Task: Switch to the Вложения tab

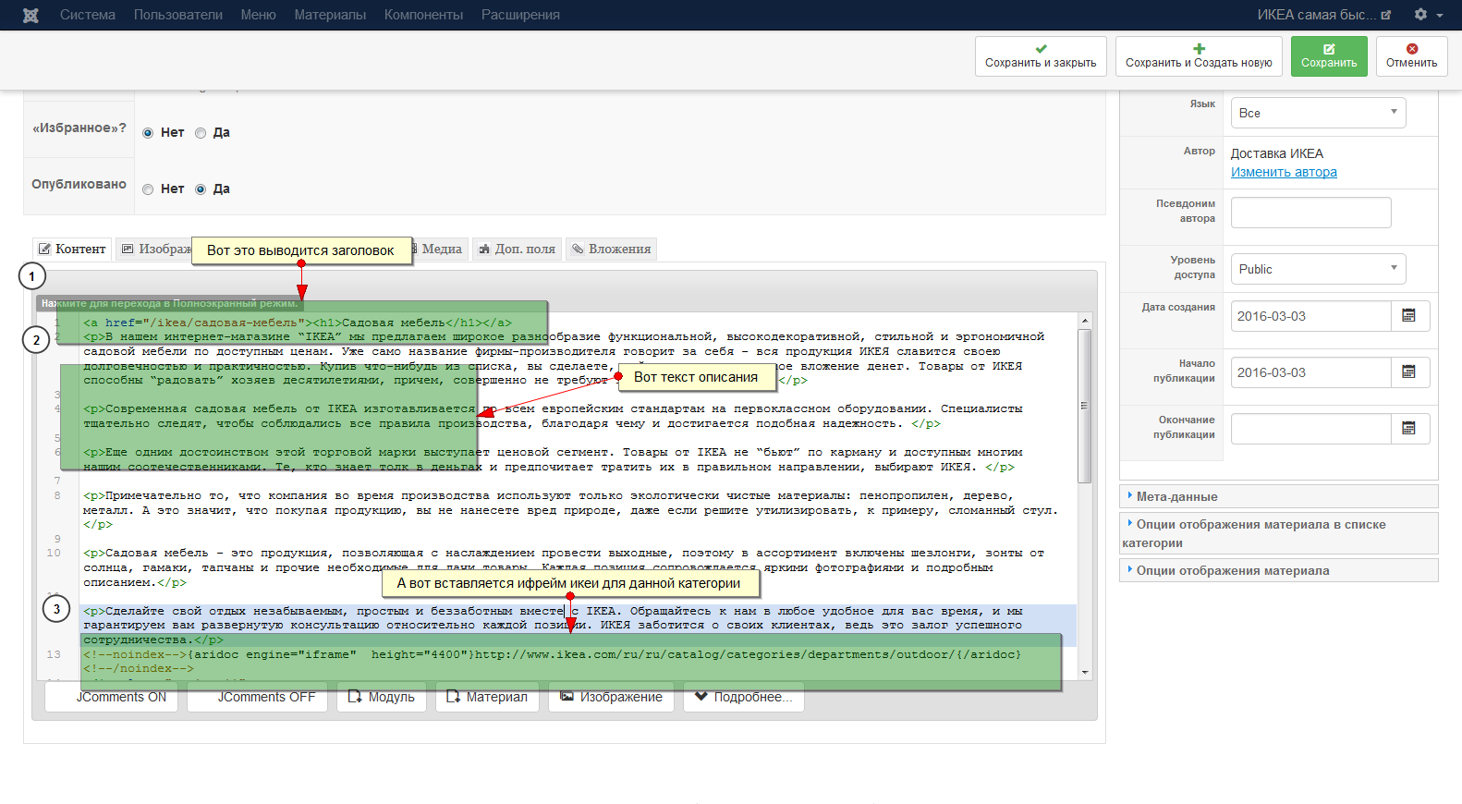Action: point(611,250)
